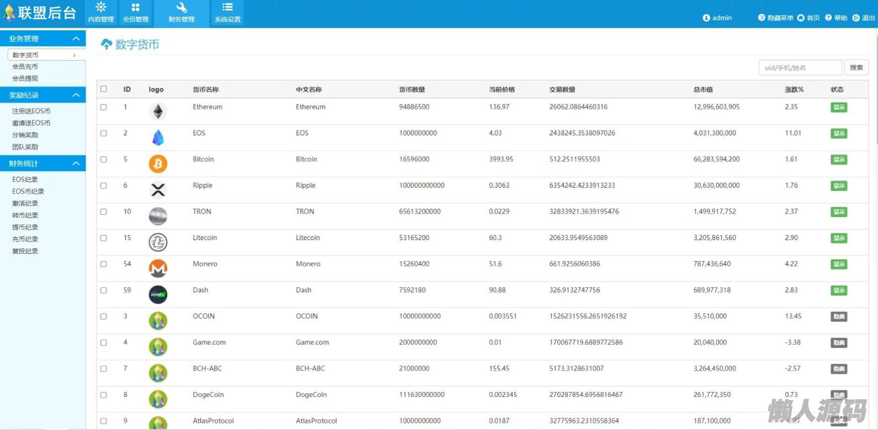This screenshot has height=430, width=878.
Task: Toggle the select-all checkbox in table header
Action: [103, 89]
